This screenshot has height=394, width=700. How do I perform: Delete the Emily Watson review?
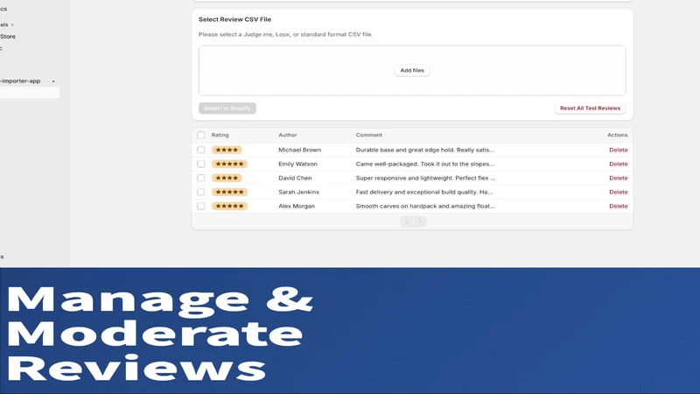619,164
